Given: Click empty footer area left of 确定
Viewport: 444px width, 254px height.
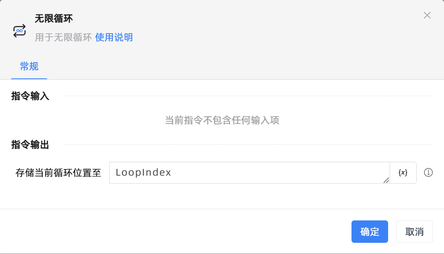Looking at the screenshot, I should [x=173, y=232].
